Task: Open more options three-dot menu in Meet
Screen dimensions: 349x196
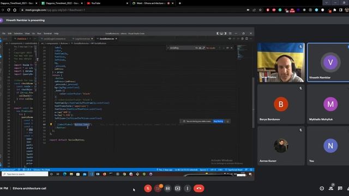Action: point(188,188)
